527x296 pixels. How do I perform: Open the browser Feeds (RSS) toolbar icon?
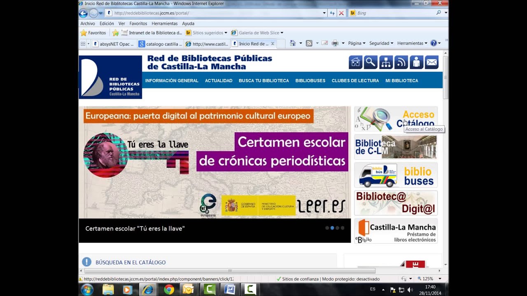pyautogui.click(x=309, y=43)
